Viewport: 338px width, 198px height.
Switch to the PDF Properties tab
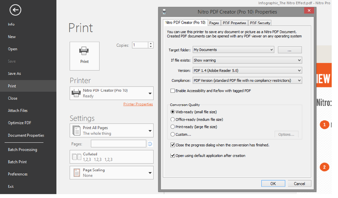coord(234,23)
